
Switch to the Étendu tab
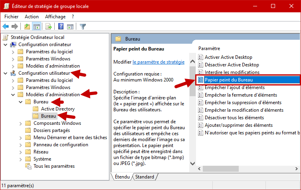pyautogui.click(x=122, y=177)
